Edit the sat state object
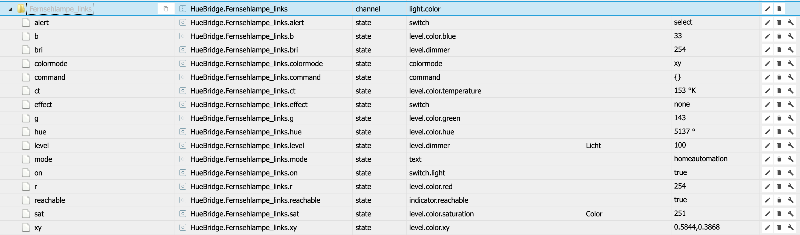This screenshot has height=235, width=800. pos(767,214)
